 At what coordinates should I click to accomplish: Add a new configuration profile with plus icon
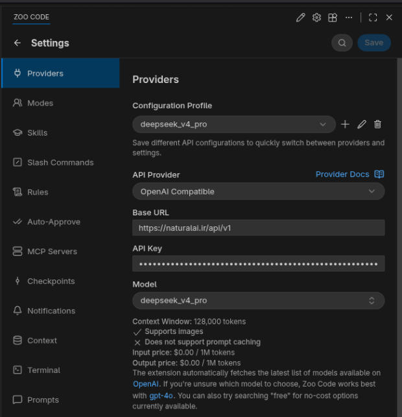[x=345, y=125]
